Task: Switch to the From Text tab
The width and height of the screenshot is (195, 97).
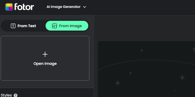Action: 23,26
